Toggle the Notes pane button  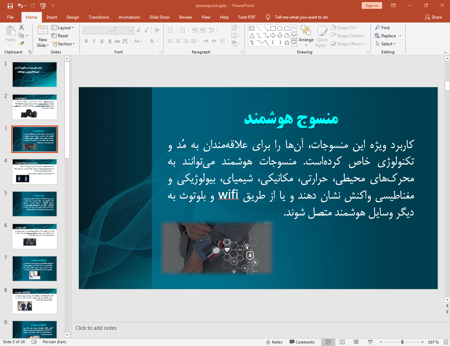[x=274, y=342]
